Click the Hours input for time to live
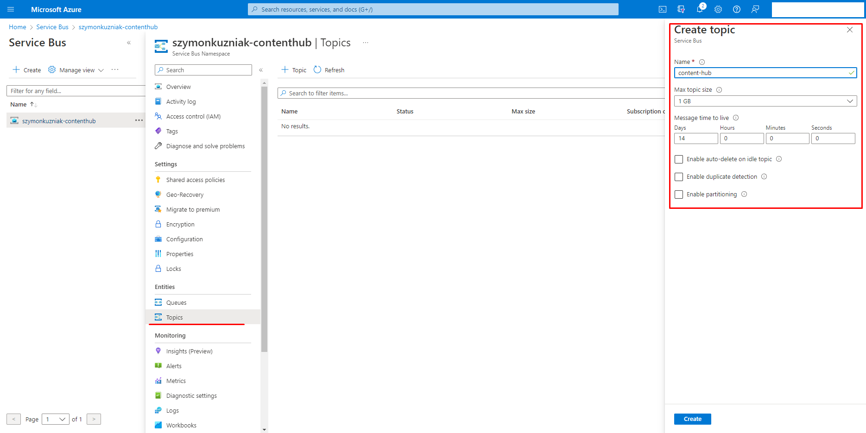Screen dimensions: 866x433 pos(742,138)
